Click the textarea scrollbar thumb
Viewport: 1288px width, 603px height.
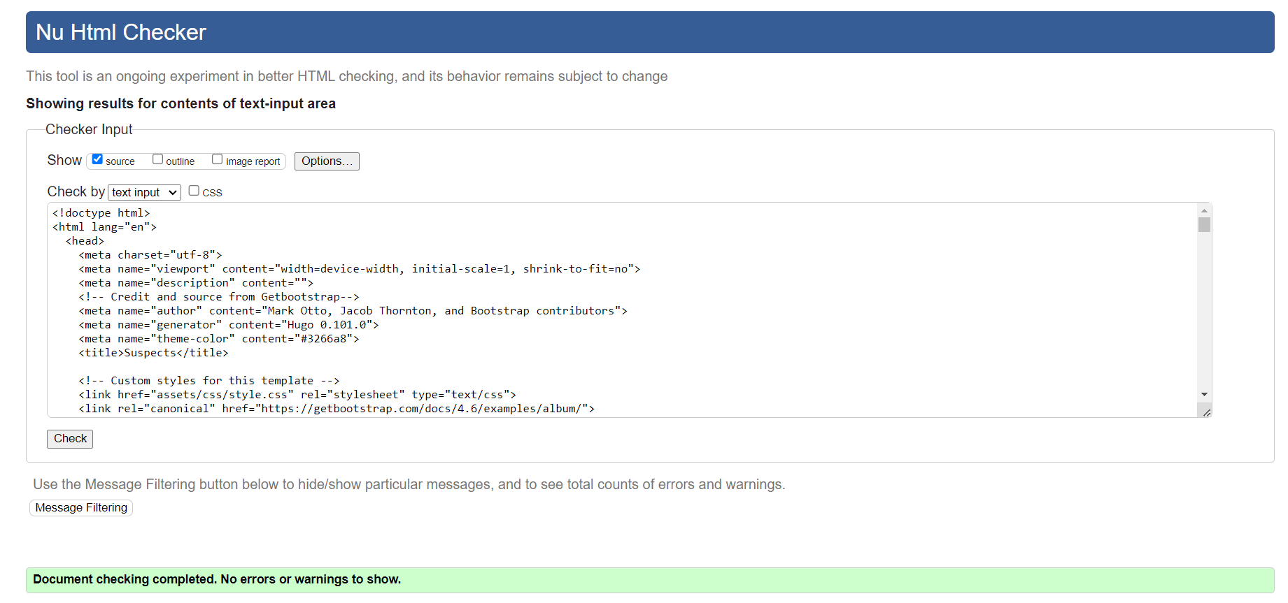pyautogui.click(x=1204, y=224)
